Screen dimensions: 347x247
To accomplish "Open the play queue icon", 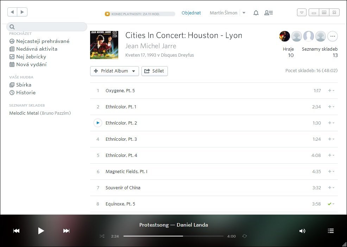I will click(x=331, y=231).
